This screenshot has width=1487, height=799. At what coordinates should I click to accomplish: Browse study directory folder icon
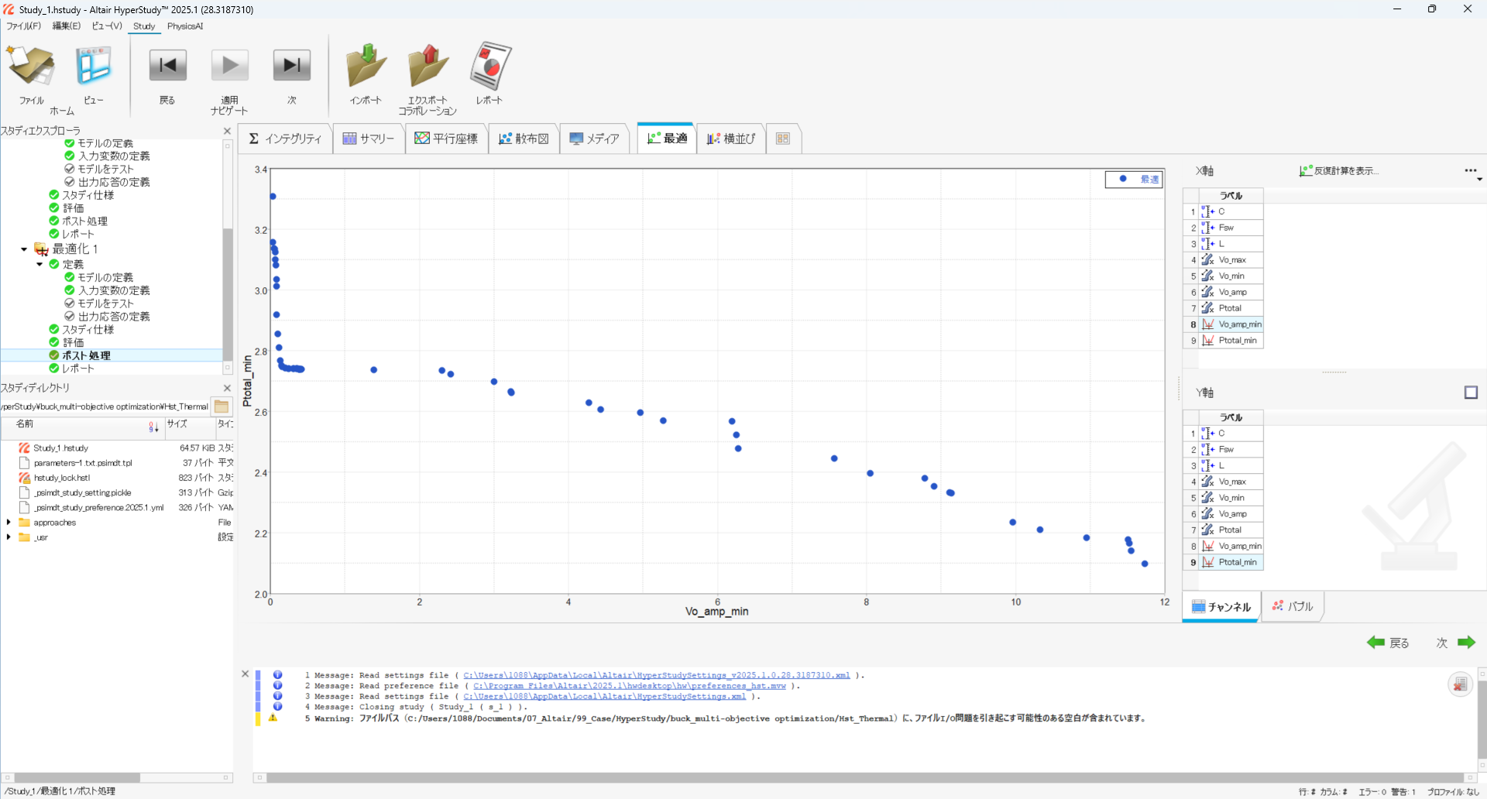click(x=222, y=406)
